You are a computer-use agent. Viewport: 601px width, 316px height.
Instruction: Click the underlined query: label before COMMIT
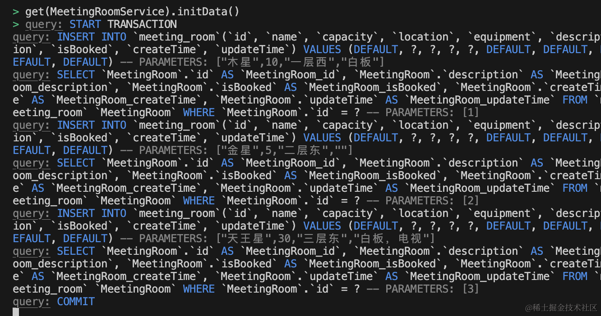32,302
